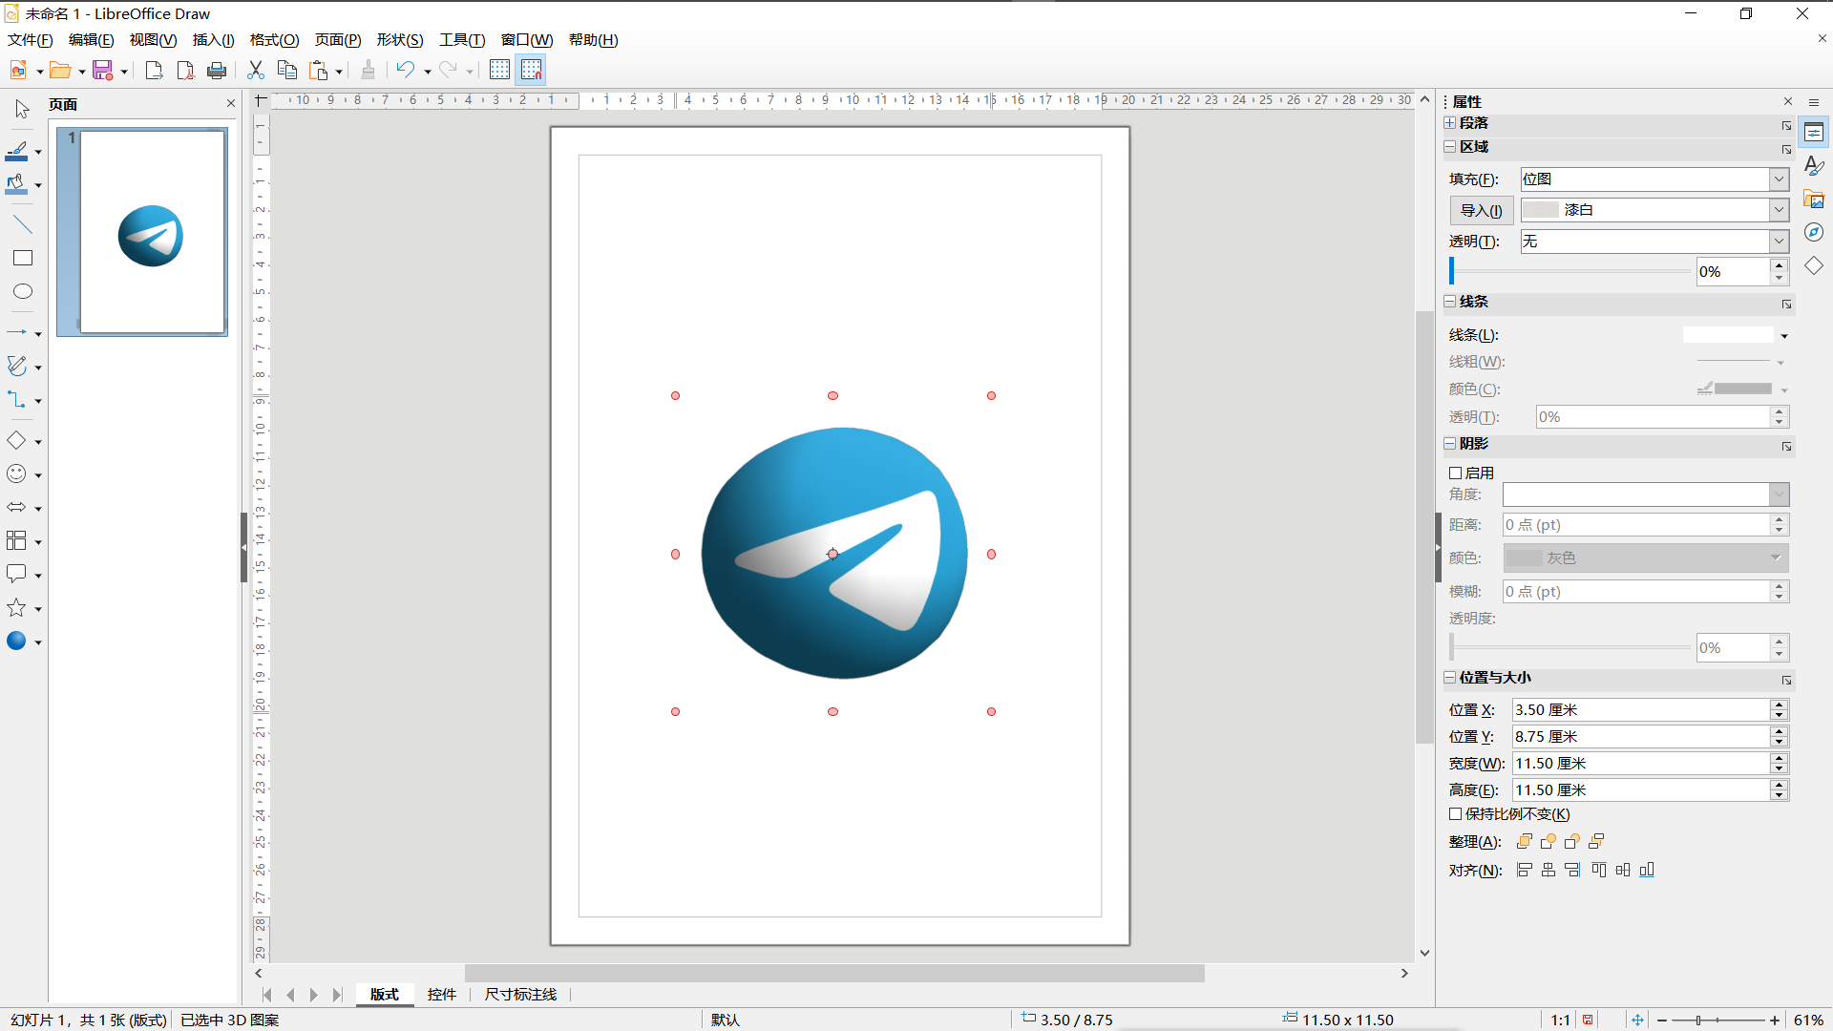1833x1031 pixels.
Task: Align object left button
Action: pyautogui.click(x=1525, y=870)
